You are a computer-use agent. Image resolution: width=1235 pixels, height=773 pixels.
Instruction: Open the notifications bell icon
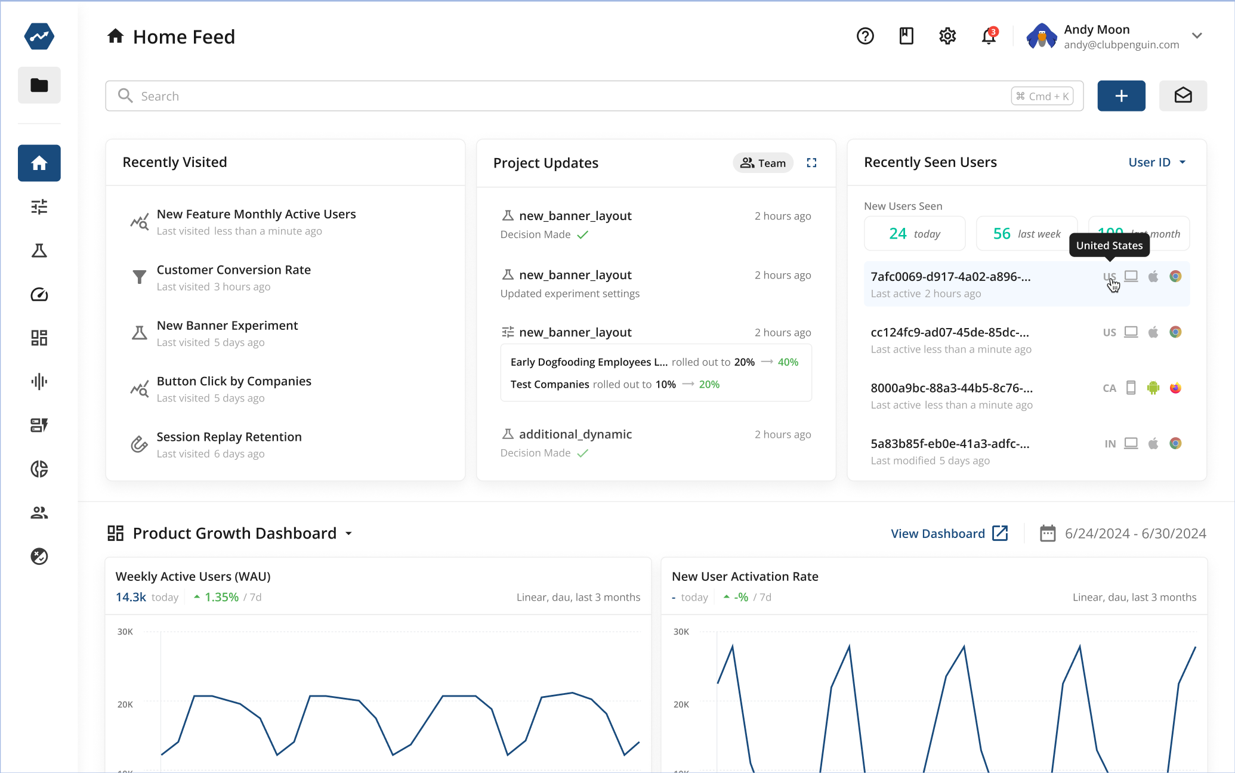point(989,36)
